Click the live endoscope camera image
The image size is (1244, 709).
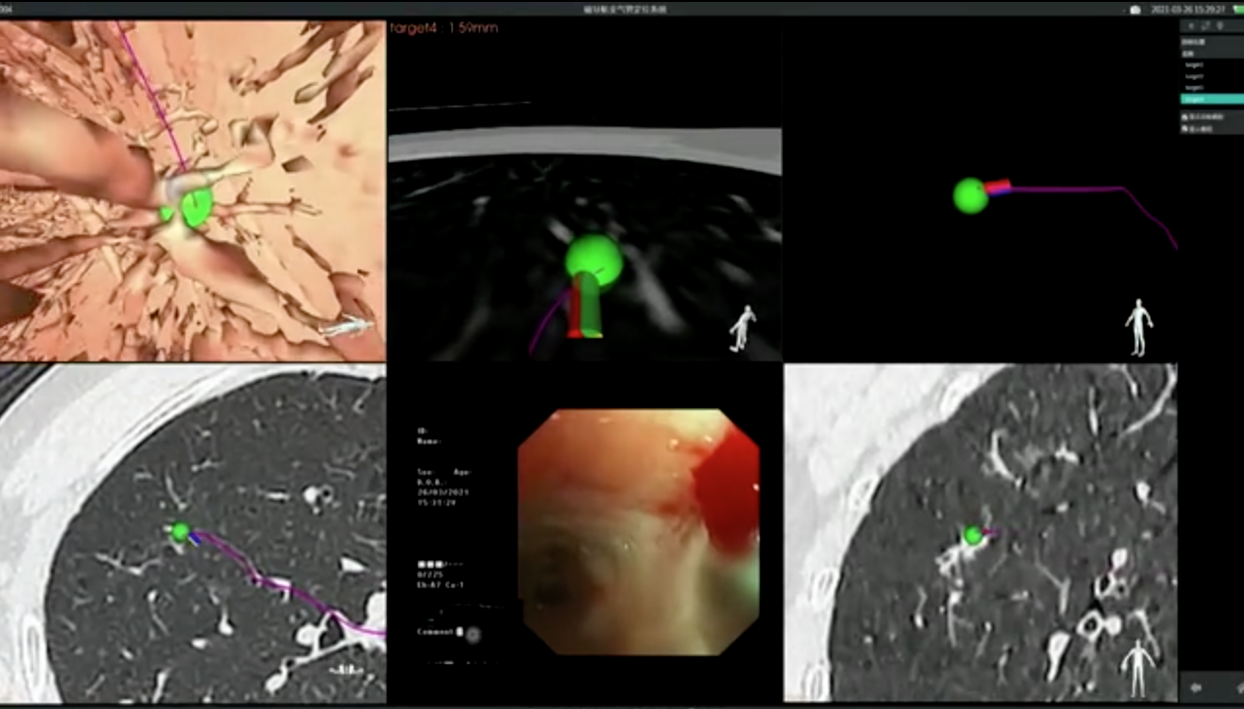tap(639, 531)
